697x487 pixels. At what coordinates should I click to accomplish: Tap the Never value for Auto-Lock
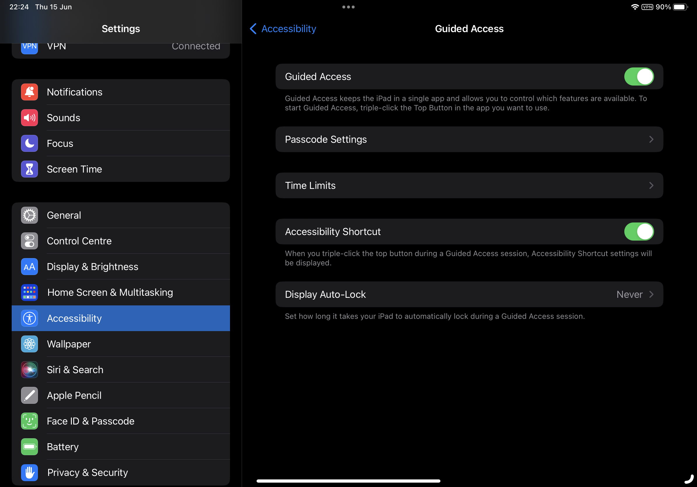[629, 295]
